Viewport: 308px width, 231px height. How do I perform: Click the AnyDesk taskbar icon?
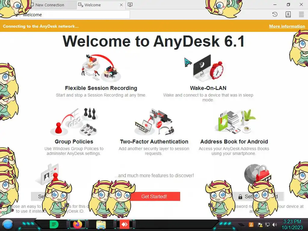click(x=125, y=224)
